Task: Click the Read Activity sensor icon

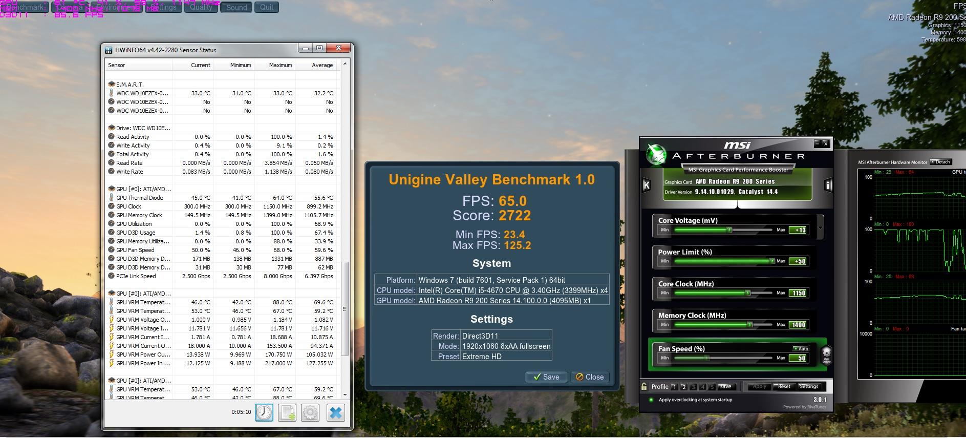Action: (x=111, y=137)
